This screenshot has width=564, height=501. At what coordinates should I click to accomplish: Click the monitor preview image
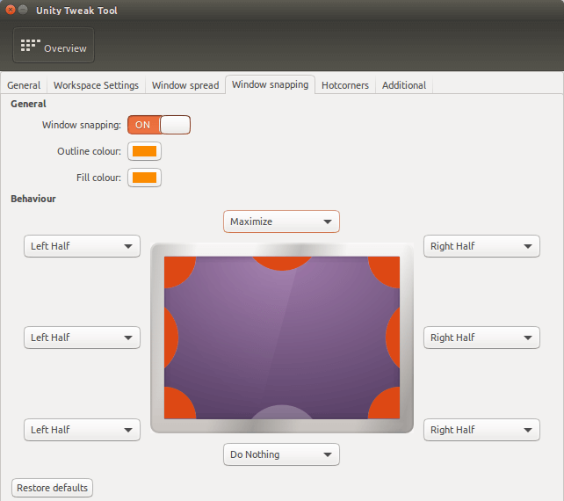point(282,338)
